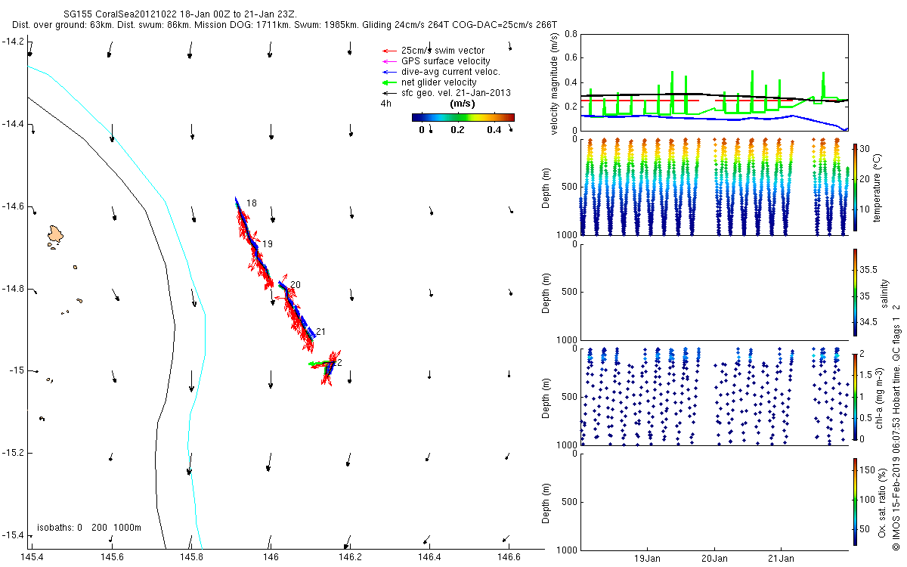Click the '145.4' longitude tick label
907x567 pixels.
click(32, 557)
